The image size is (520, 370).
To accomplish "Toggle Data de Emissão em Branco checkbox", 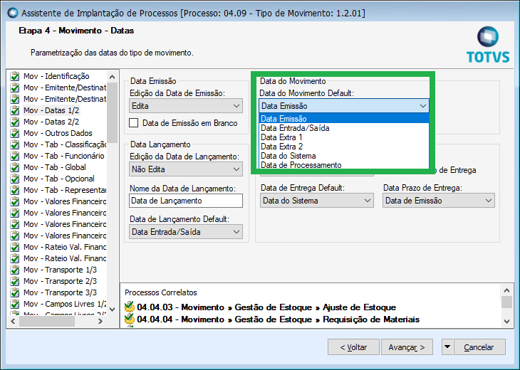I will click(134, 123).
